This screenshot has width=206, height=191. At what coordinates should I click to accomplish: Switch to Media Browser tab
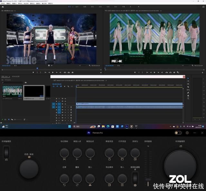point(16,76)
